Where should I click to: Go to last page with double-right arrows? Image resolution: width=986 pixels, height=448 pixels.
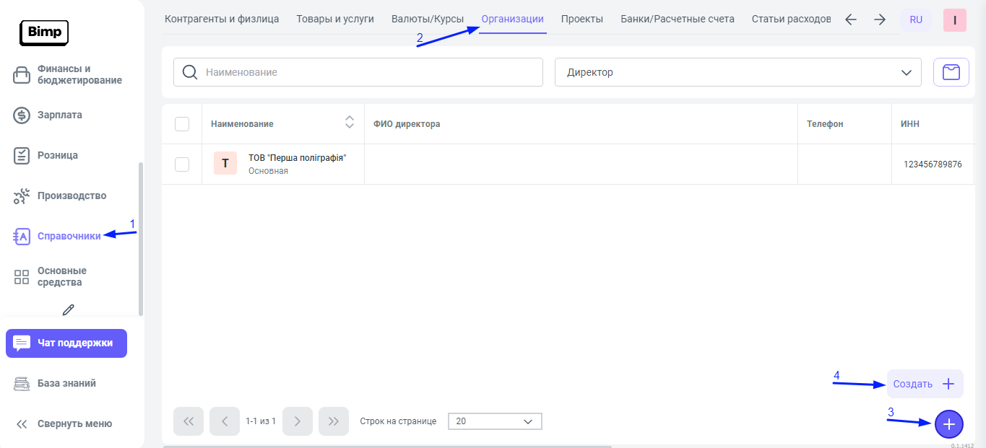(333, 421)
